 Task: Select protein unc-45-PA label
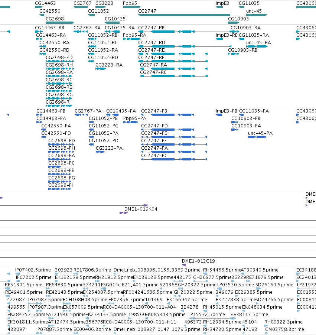pyautogui.click(x=260, y=133)
